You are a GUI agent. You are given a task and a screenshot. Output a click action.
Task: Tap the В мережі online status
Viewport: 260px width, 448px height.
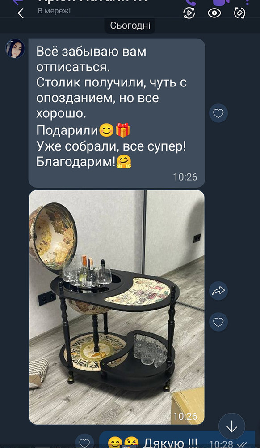coord(55,11)
